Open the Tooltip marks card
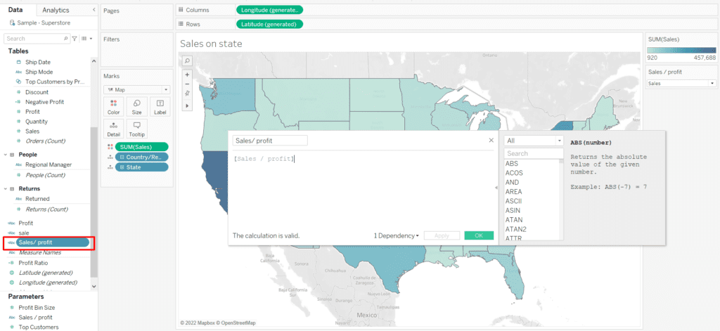 coord(137,129)
